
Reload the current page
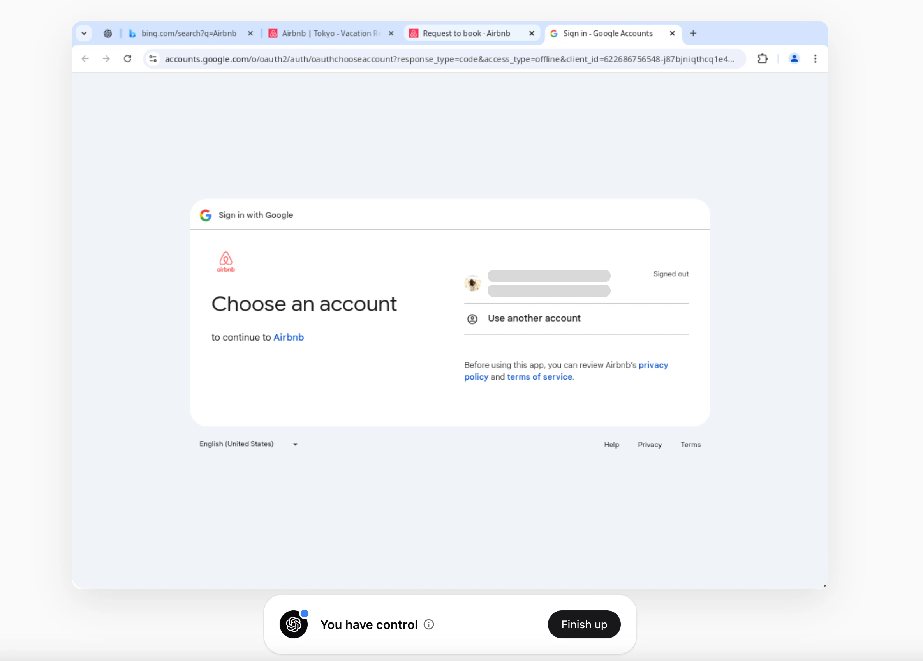point(128,58)
